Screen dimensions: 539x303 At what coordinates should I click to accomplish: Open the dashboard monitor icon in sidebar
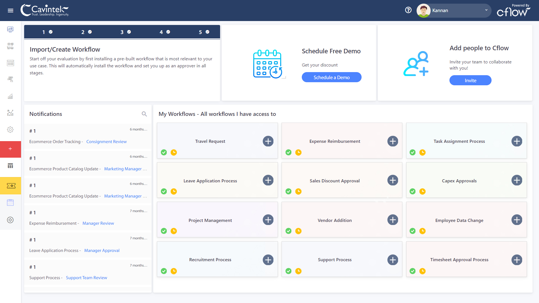pos(10,29)
